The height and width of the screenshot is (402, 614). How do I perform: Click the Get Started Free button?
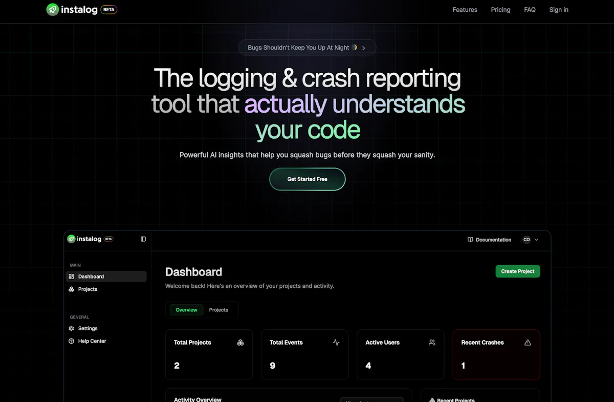tap(308, 179)
